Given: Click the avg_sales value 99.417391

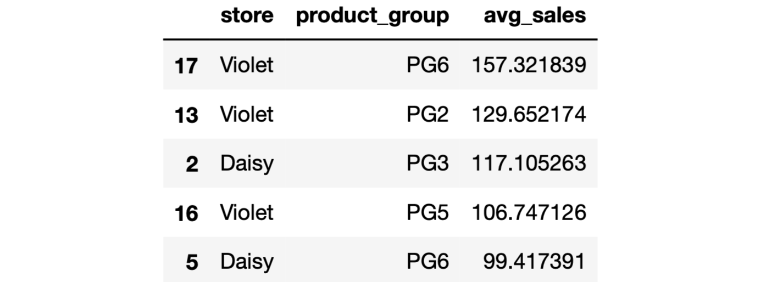Looking at the screenshot, I should (x=534, y=262).
